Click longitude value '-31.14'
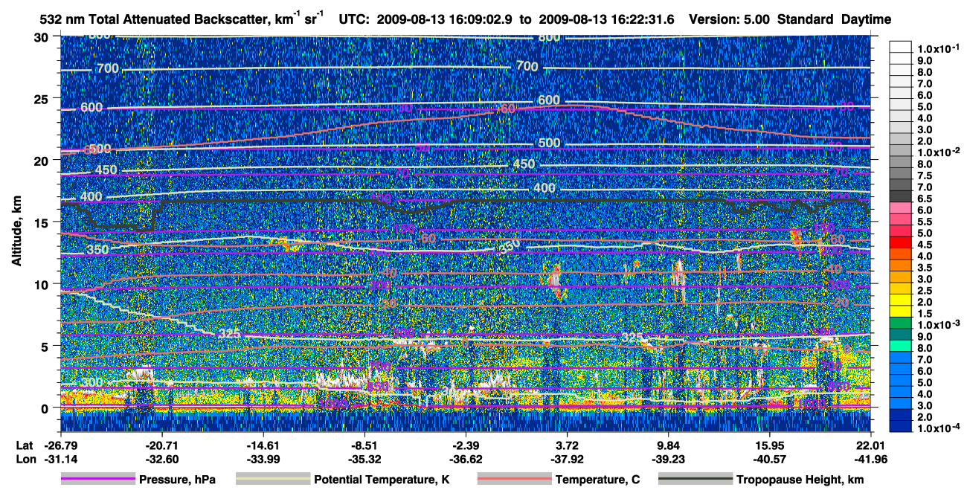 pos(60,459)
